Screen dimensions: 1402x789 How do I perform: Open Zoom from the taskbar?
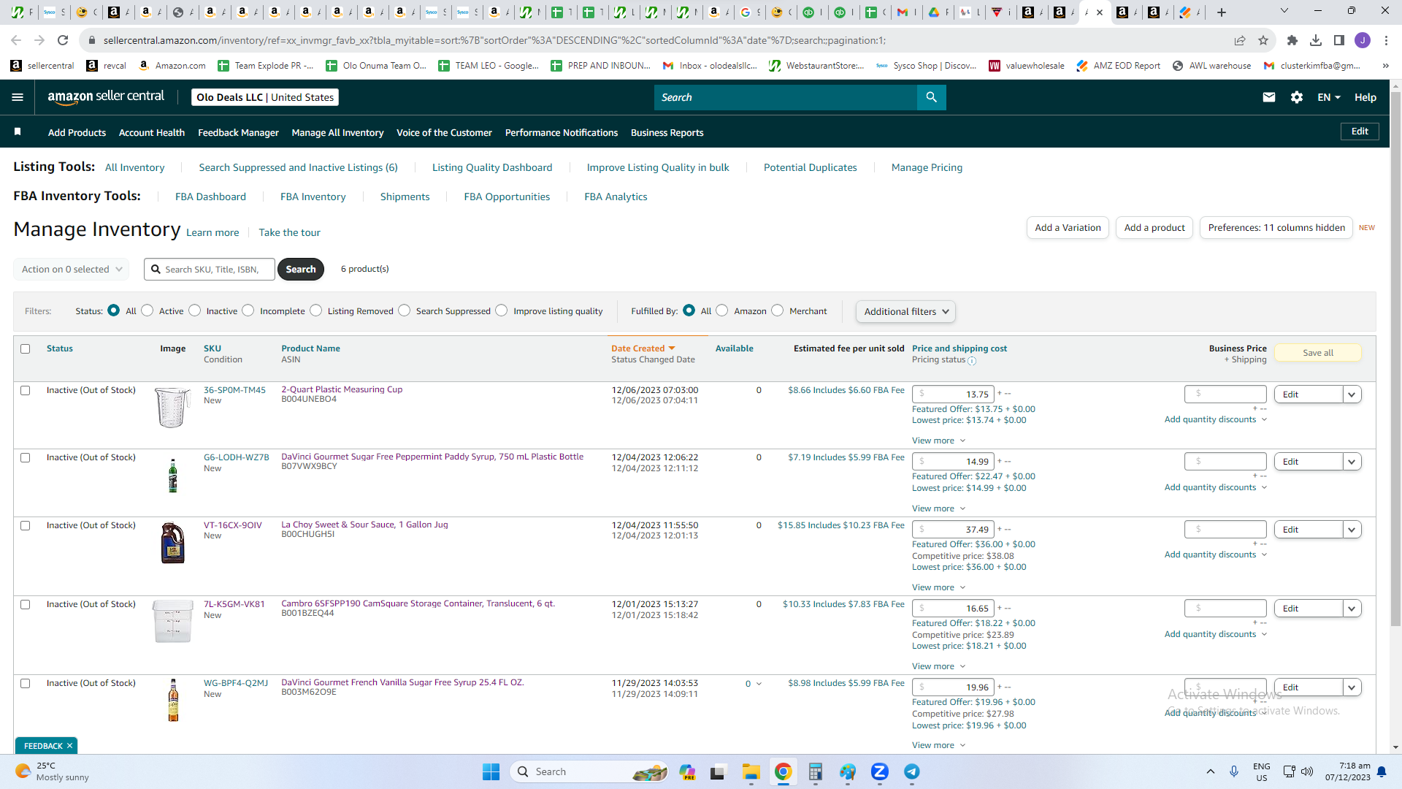(879, 771)
